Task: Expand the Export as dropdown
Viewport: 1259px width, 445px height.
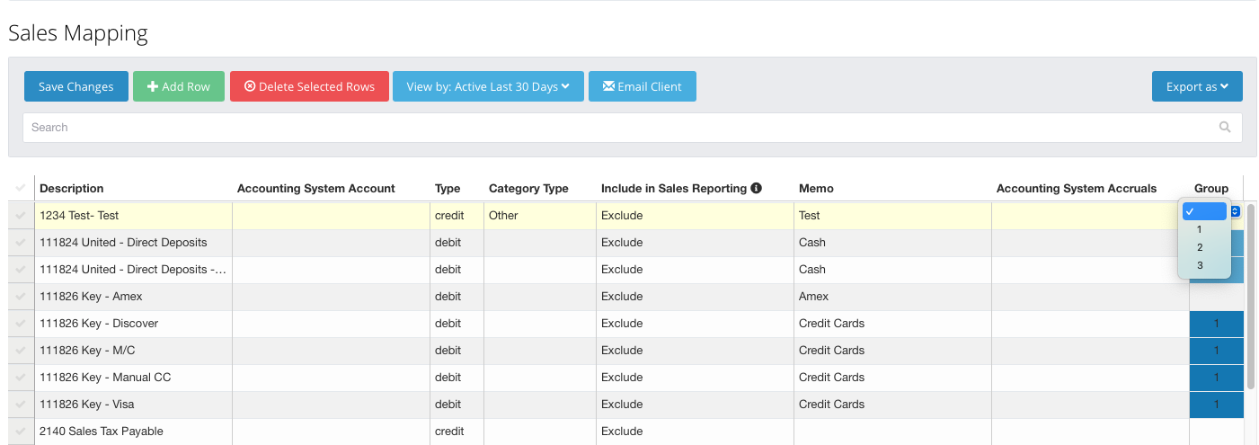Action: [x=1196, y=87]
